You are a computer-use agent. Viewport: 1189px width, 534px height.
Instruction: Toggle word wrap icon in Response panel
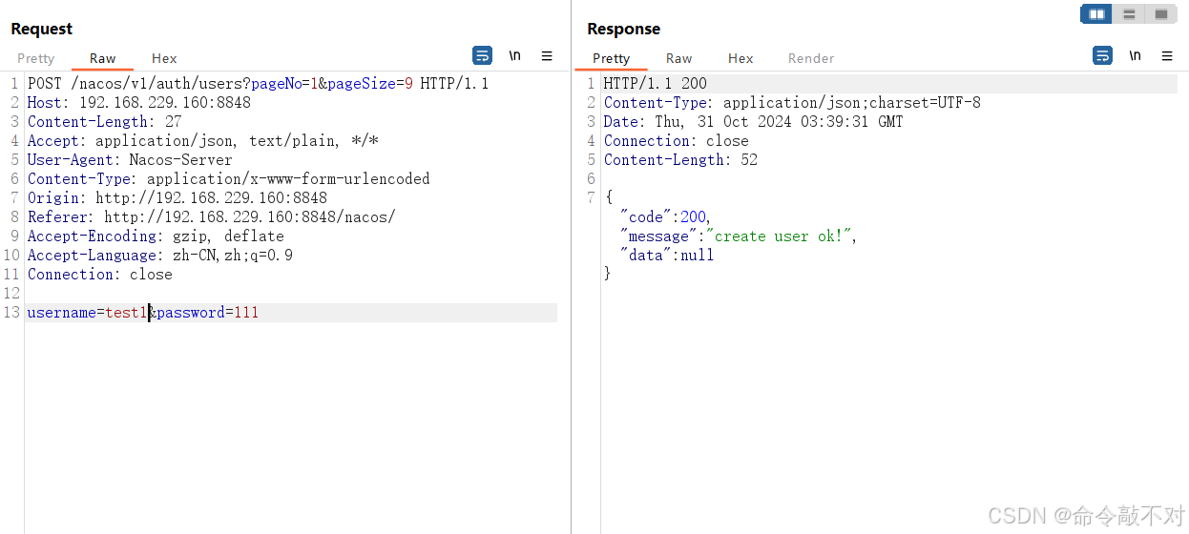pos(1102,55)
